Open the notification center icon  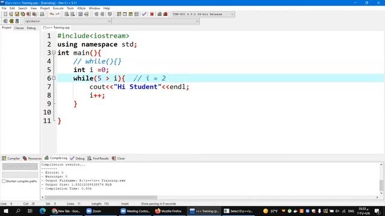pos(377,211)
